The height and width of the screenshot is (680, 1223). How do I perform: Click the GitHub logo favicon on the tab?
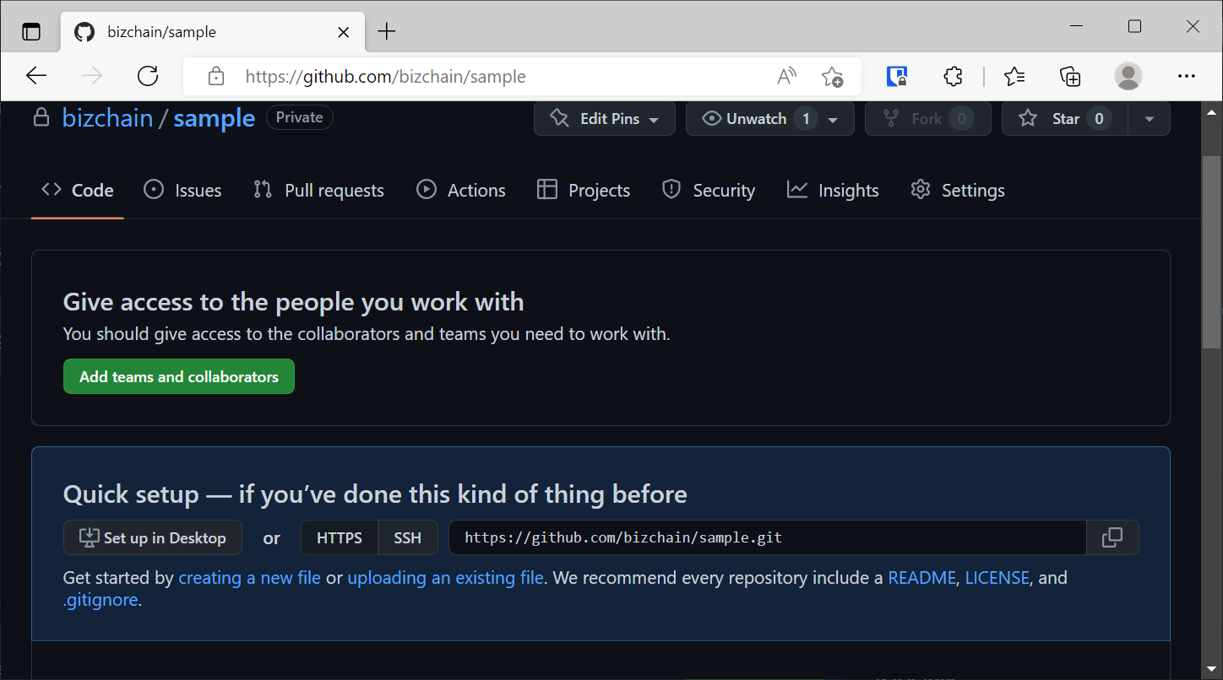coord(83,31)
